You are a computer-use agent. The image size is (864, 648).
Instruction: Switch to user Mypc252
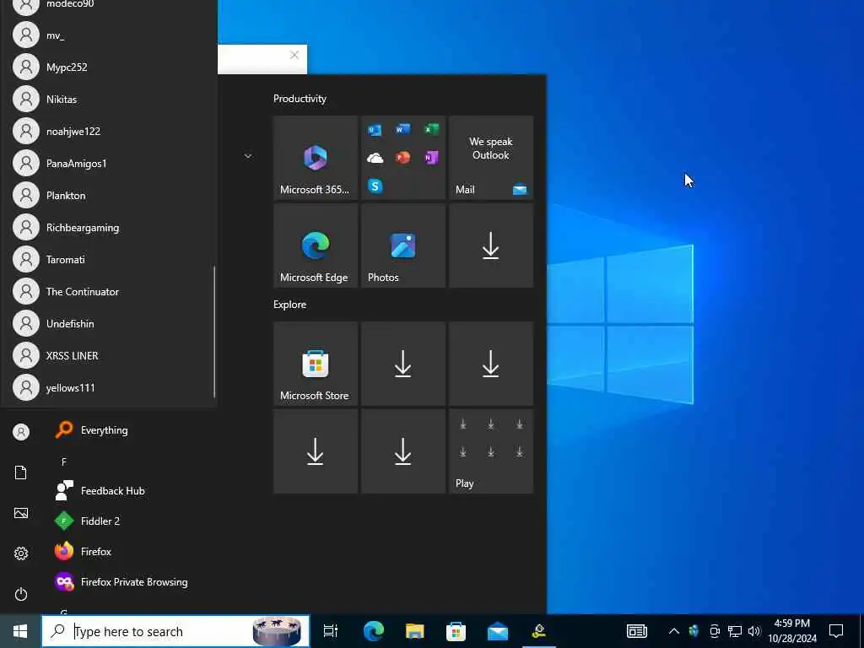click(109, 67)
